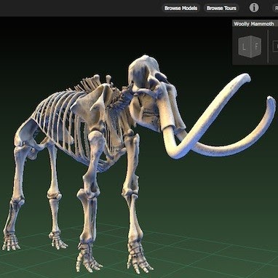Open the Browse Tours button
278x278 pixels.
[221, 8]
